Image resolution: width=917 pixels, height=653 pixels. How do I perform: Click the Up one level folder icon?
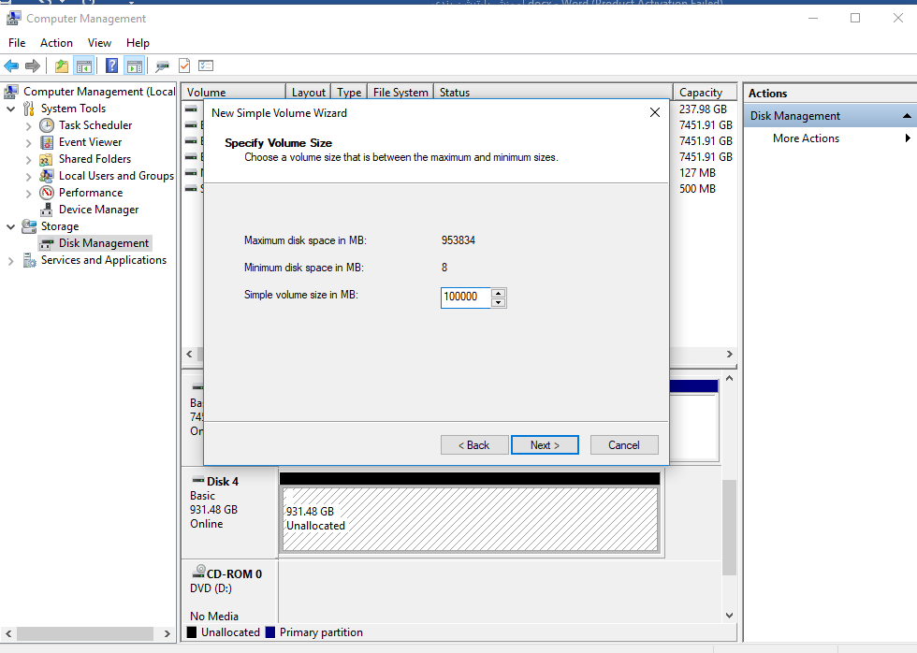tap(62, 65)
